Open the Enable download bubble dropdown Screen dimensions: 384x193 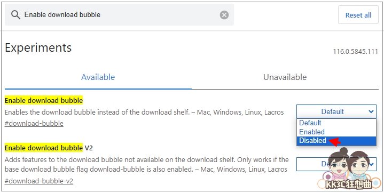point(336,111)
